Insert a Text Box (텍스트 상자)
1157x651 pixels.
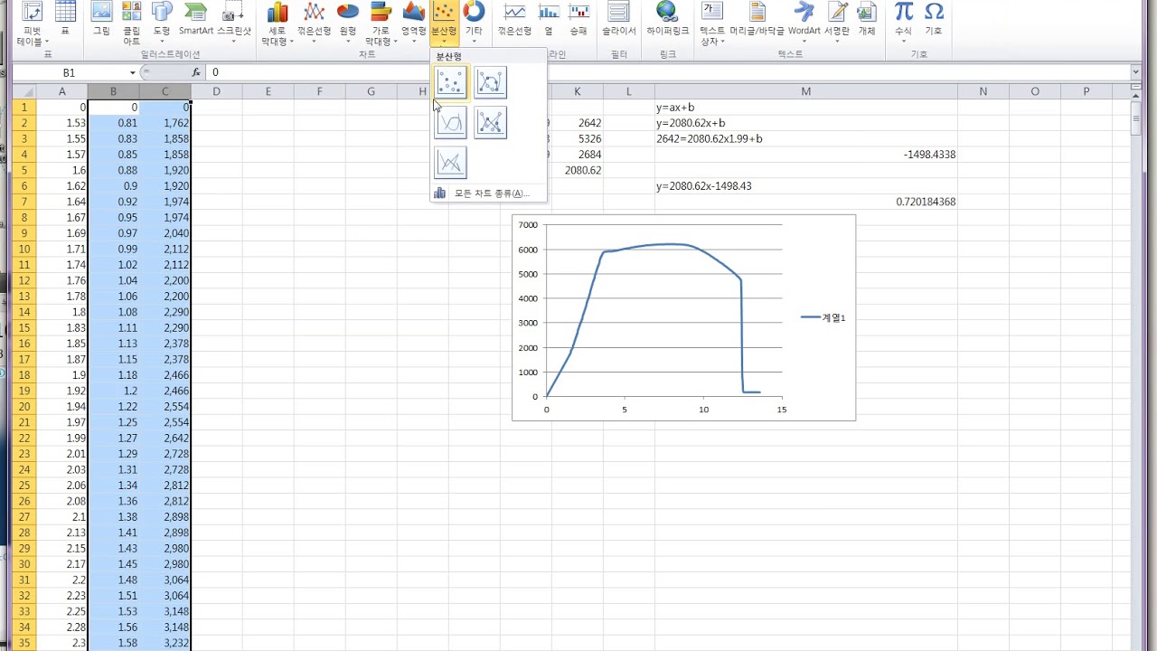pyautogui.click(x=712, y=24)
